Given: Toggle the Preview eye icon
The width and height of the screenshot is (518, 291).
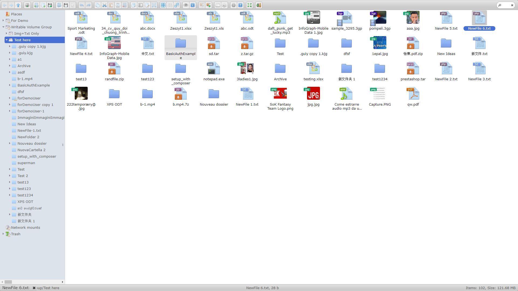Looking at the screenshot, I should click(186, 5).
